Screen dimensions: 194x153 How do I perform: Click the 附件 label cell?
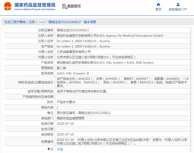click(x=50, y=102)
